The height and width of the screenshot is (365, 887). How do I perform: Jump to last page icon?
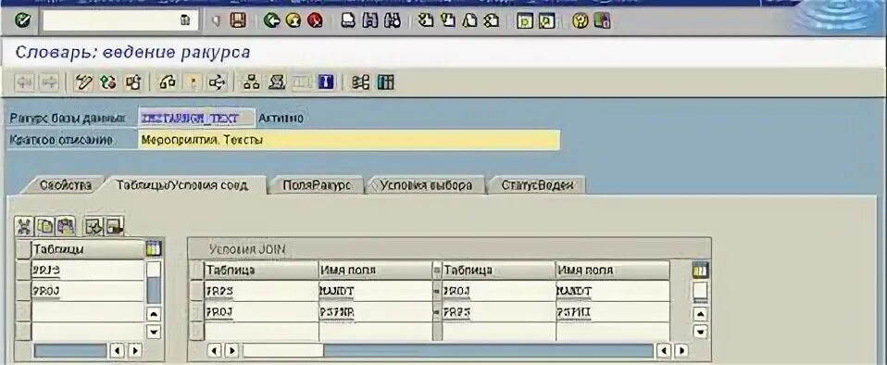pos(491,21)
